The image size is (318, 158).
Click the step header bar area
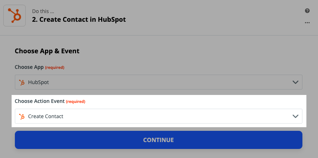[x=159, y=18]
